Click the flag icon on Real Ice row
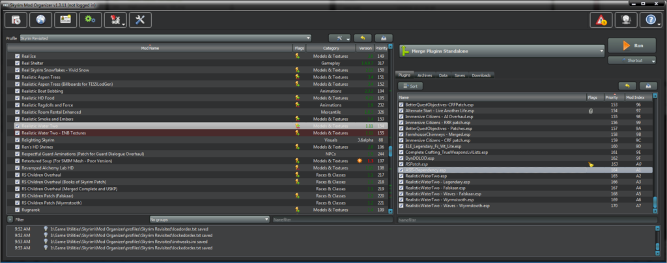Screen dimensions: 667x263 click(x=297, y=56)
